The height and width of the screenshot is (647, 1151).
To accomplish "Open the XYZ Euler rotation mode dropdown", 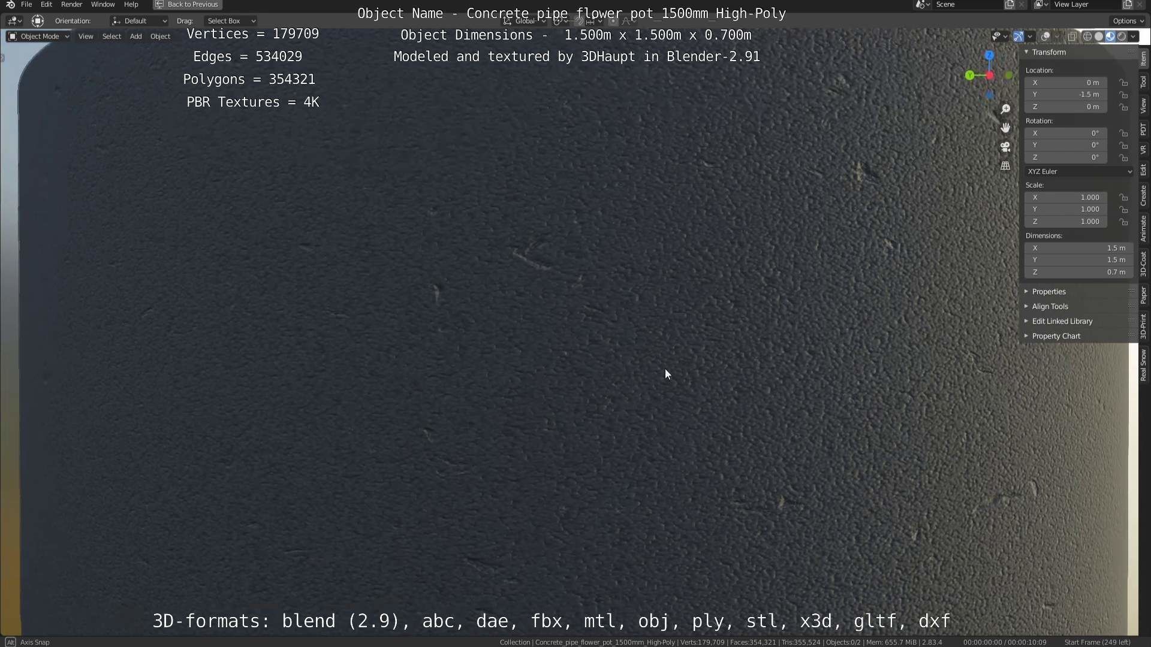I will pyautogui.click(x=1078, y=172).
